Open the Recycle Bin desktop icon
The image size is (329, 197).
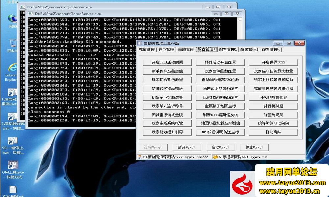[13, 43]
